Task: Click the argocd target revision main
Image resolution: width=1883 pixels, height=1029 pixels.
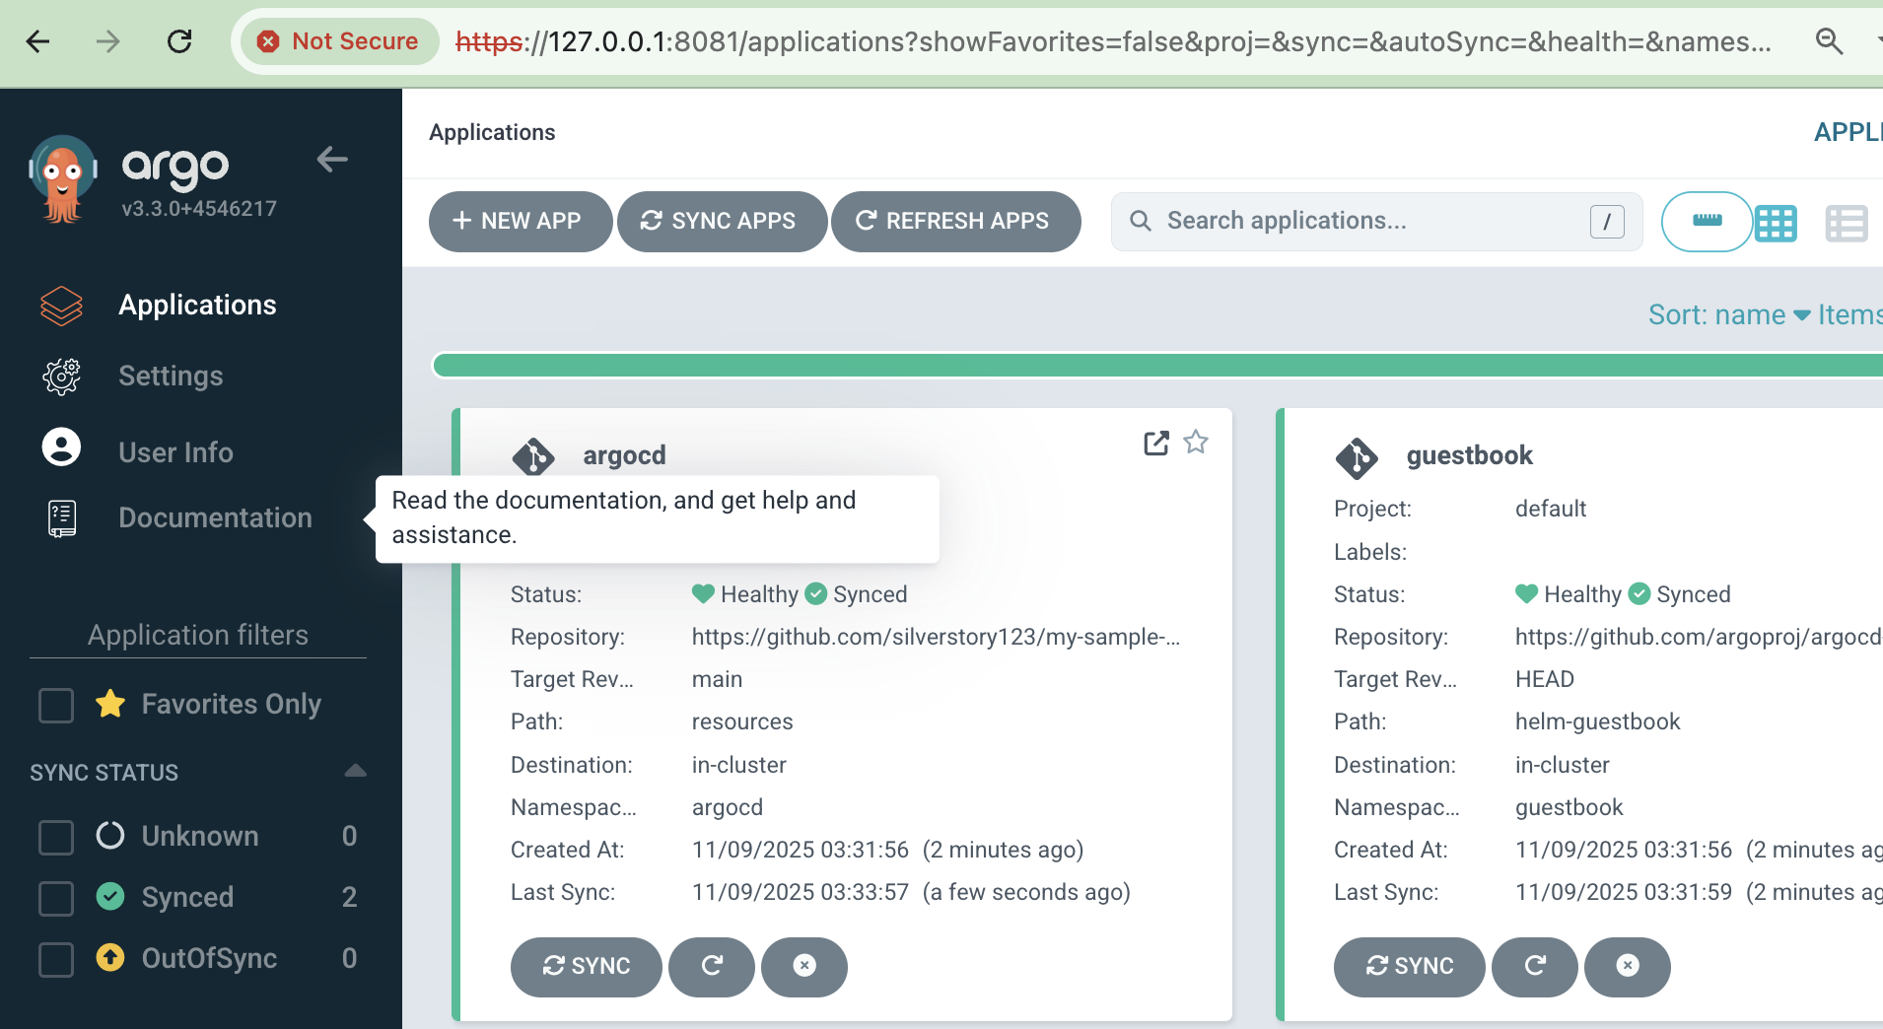Action: click(717, 679)
